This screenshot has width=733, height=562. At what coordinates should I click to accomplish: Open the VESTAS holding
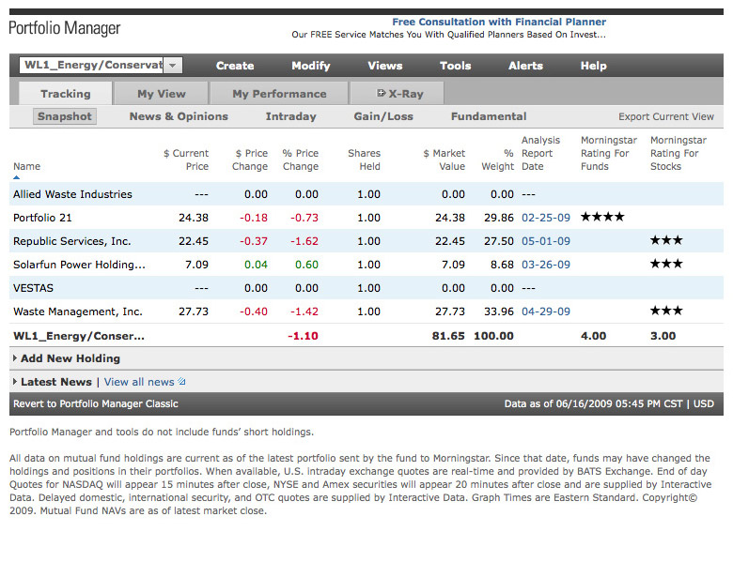coord(33,288)
